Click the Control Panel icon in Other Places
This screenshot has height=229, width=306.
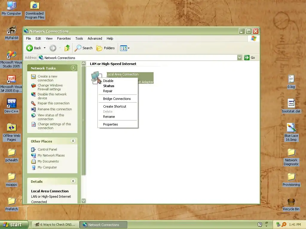pyautogui.click(x=33, y=150)
